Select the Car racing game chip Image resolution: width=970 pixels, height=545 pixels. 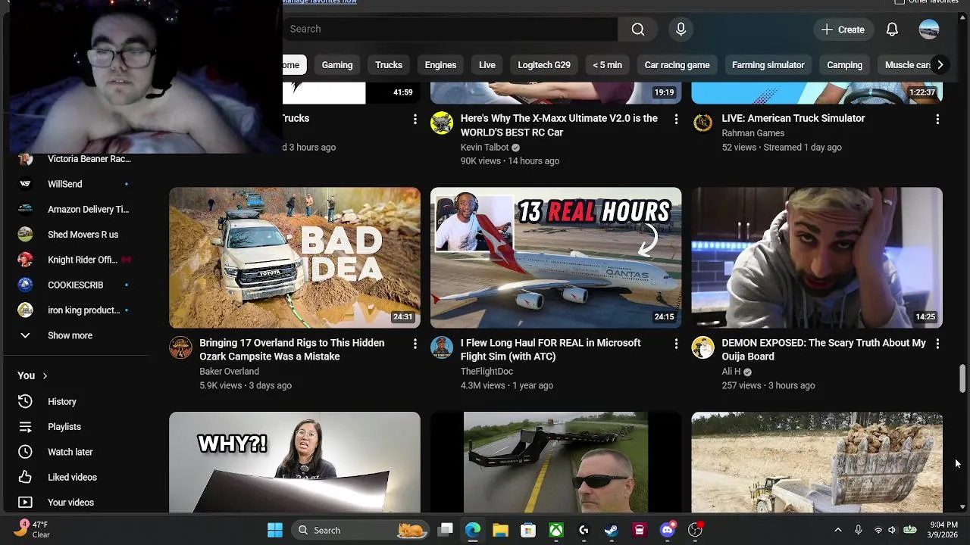click(677, 65)
